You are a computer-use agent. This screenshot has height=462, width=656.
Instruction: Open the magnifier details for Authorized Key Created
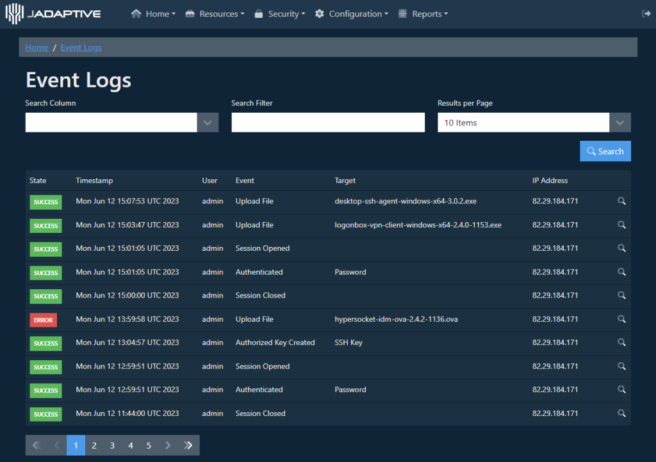621,343
